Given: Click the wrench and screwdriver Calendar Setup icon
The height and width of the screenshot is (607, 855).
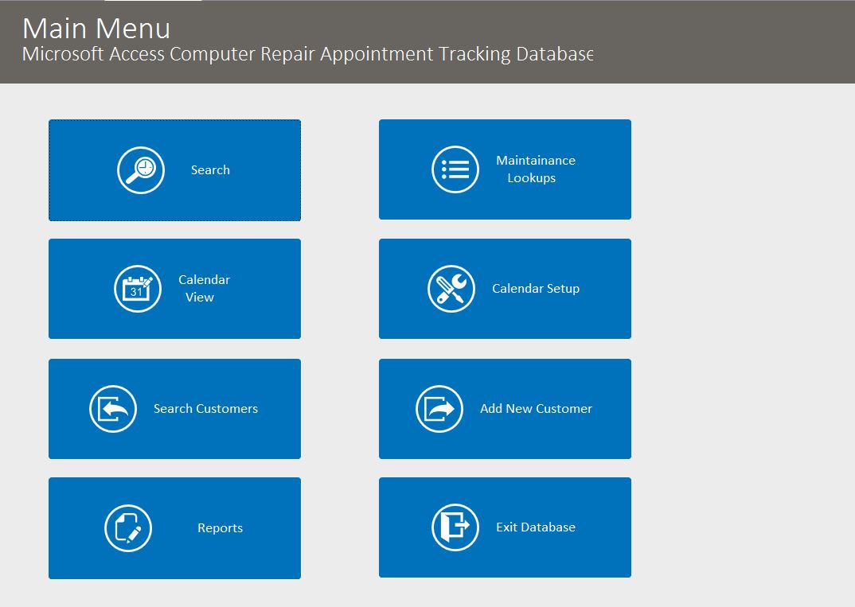Looking at the screenshot, I should tap(451, 288).
